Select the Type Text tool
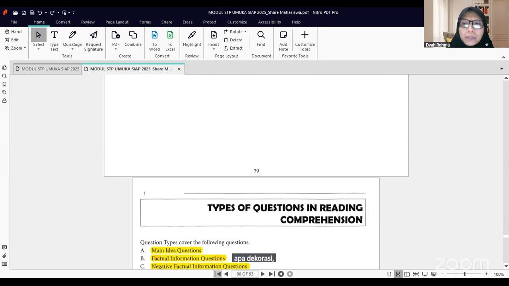The width and height of the screenshot is (509, 286). [54, 41]
